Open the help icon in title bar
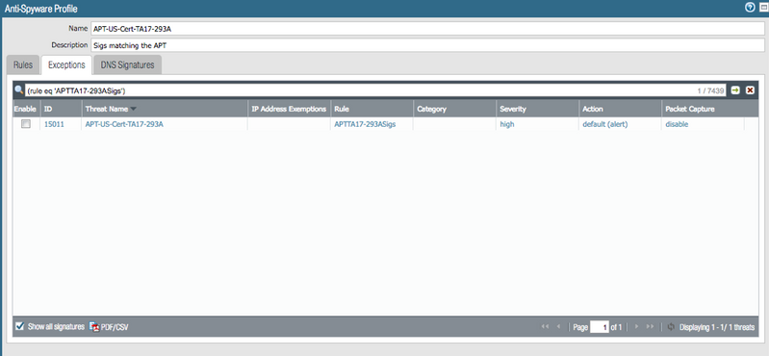This screenshot has width=769, height=356. [x=750, y=8]
